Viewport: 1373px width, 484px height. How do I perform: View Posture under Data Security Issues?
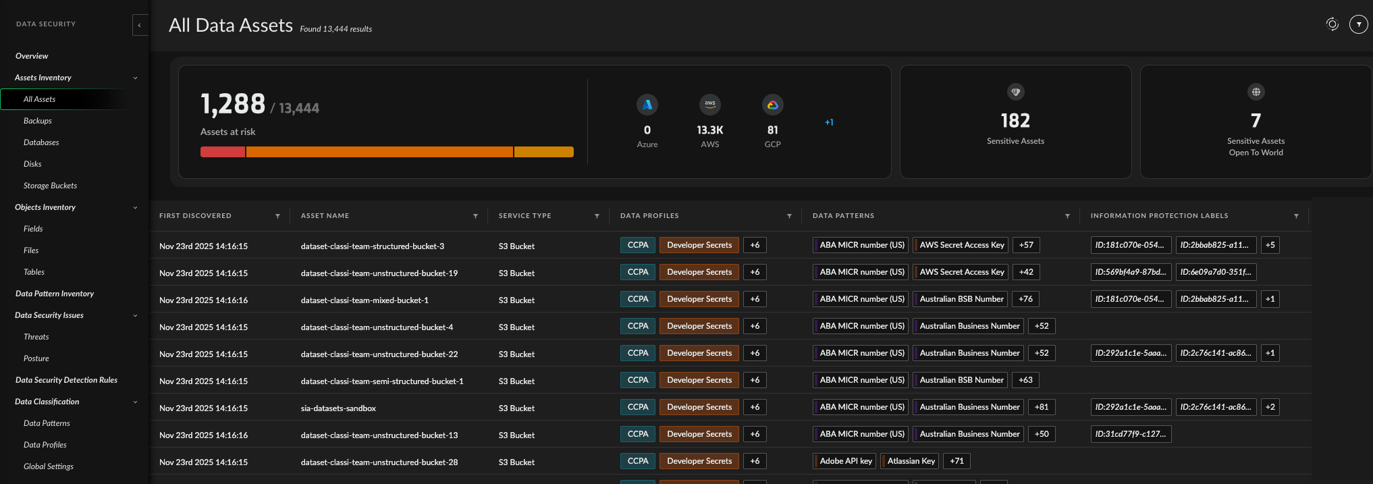36,358
